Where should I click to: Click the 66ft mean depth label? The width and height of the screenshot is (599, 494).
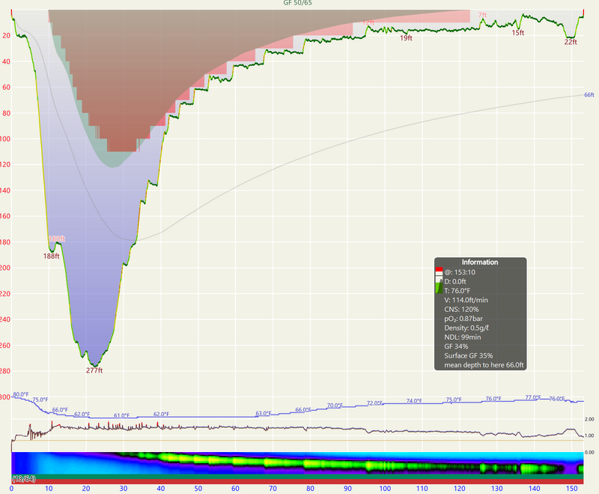(x=589, y=95)
